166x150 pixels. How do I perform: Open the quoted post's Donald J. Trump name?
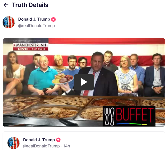39,140
